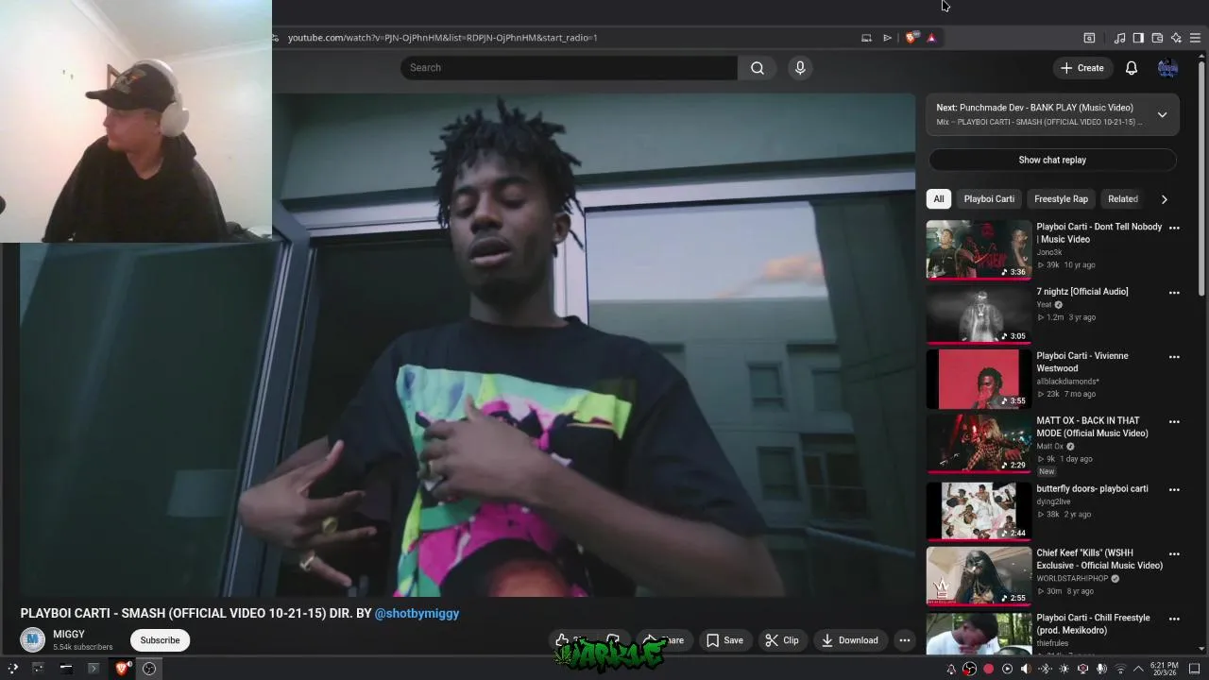Viewport: 1209px width, 680px height.
Task: Click the Create button
Action: point(1082,68)
